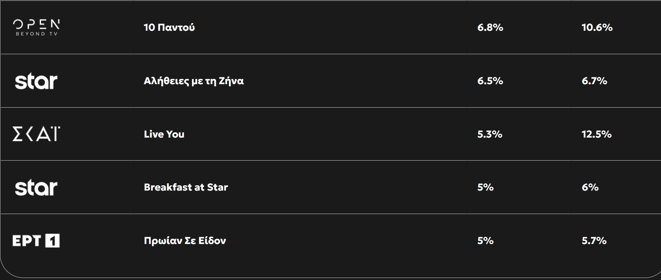Click the ΣΚΑΪ channel logo
Screen dimensions: 661x280
(36, 134)
